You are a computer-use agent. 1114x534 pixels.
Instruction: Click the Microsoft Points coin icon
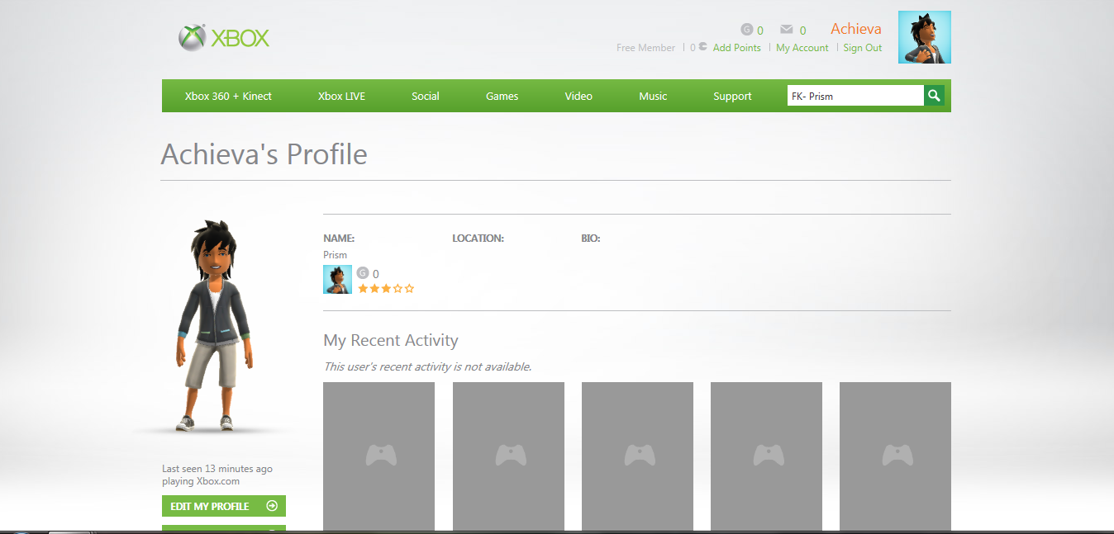click(x=702, y=47)
